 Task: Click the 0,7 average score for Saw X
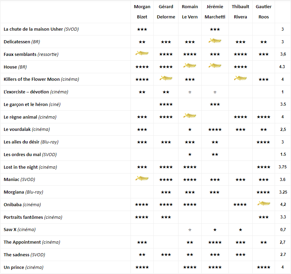click(283, 230)
